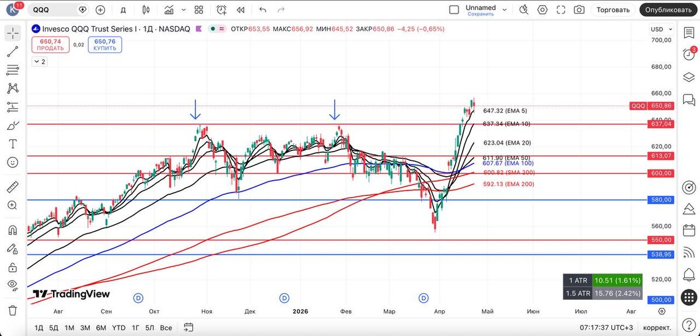Start bar replay mode
The image size is (700, 336).
pyautogui.click(x=240, y=10)
